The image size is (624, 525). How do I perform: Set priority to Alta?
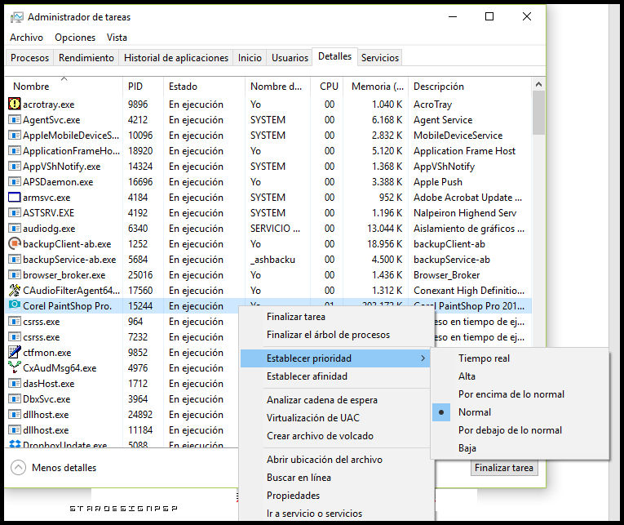point(520,376)
